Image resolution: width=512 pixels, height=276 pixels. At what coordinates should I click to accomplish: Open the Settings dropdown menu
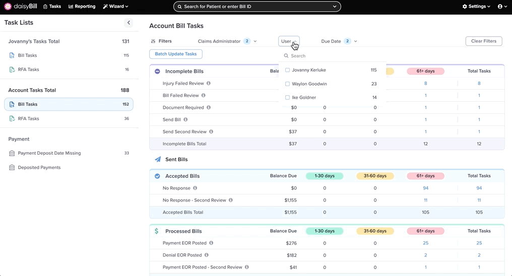(476, 7)
